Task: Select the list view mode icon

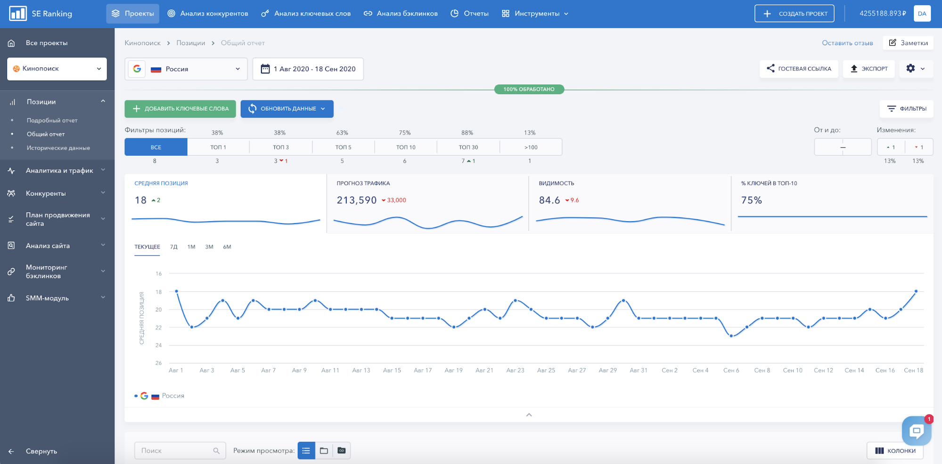Action: (306, 451)
